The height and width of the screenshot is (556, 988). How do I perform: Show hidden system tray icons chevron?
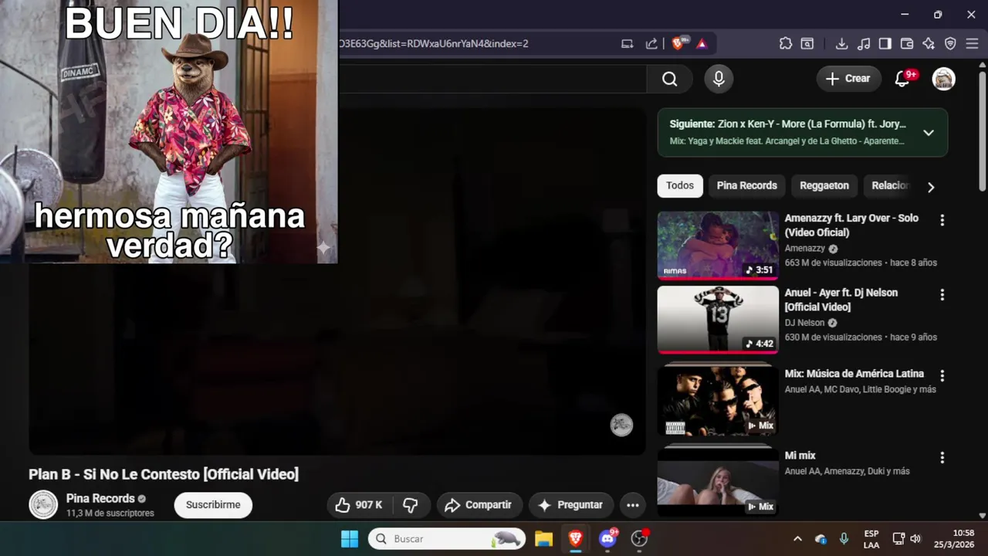(797, 539)
